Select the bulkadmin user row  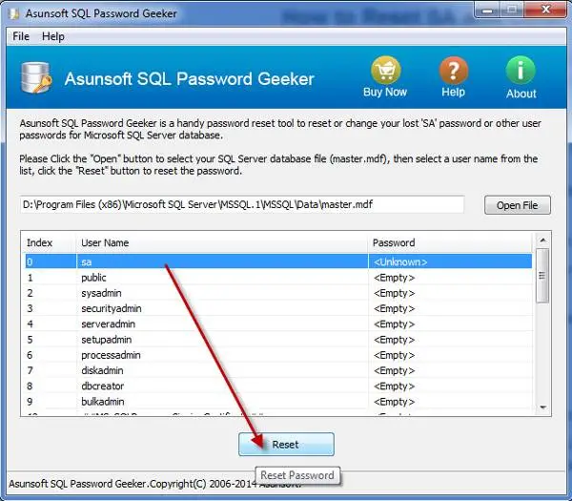(x=278, y=402)
